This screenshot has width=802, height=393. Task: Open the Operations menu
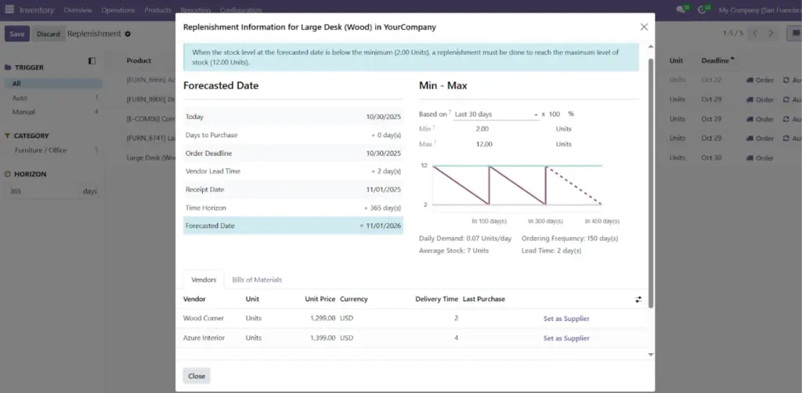pyautogui.click(x=118, y=10)
